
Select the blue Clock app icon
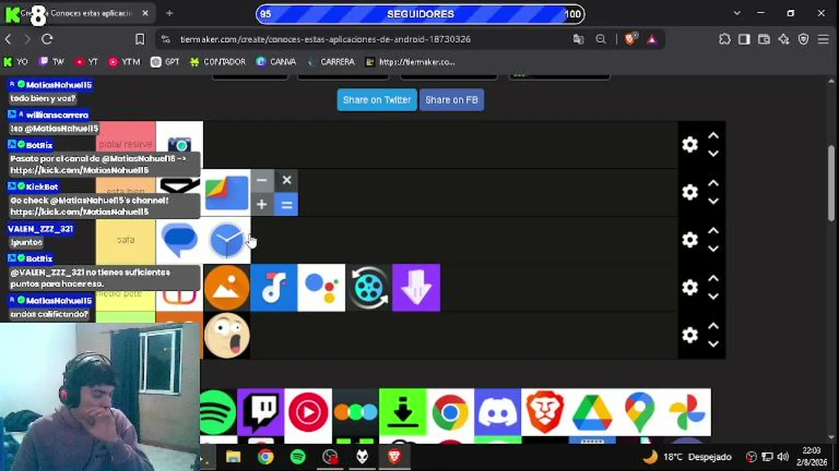pos(227,240)
